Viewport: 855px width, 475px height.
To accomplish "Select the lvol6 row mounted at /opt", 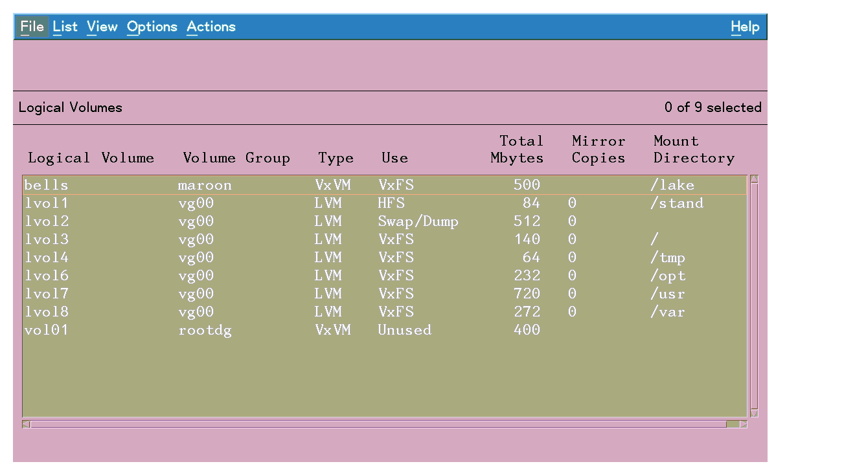I will click(47, 276).
